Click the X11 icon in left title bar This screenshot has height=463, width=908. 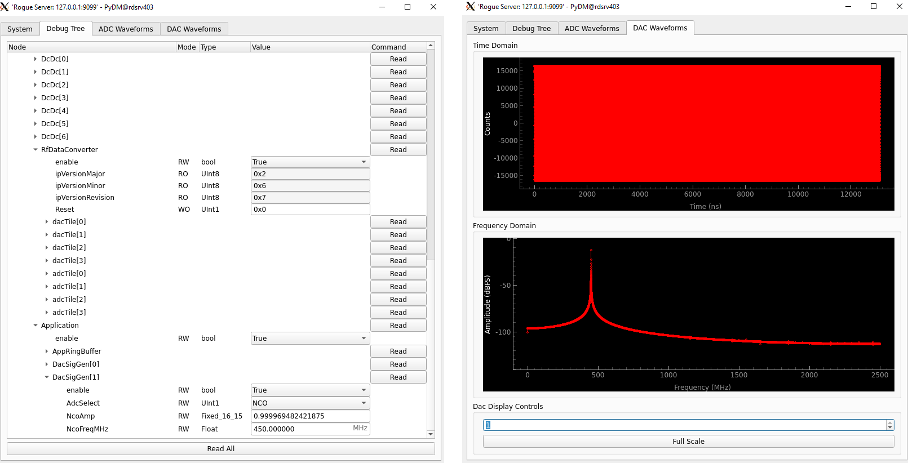pyautogui.click(x=5, y=7)
